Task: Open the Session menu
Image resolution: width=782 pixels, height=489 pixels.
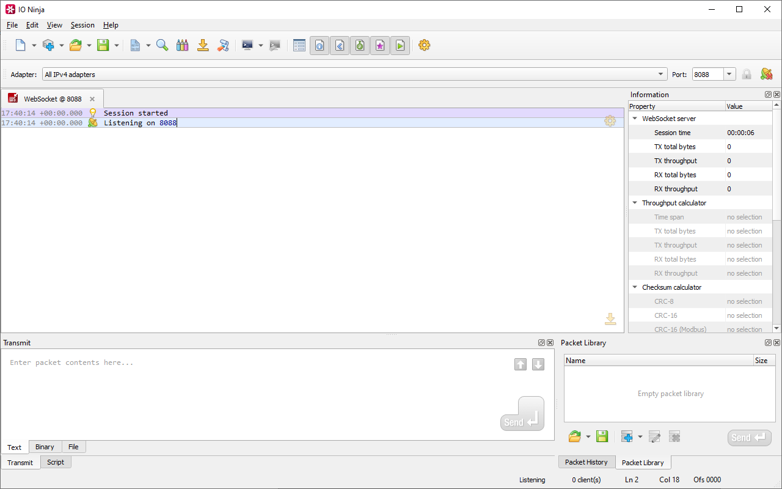Action: pyautogui.click(x=82, y=25)
